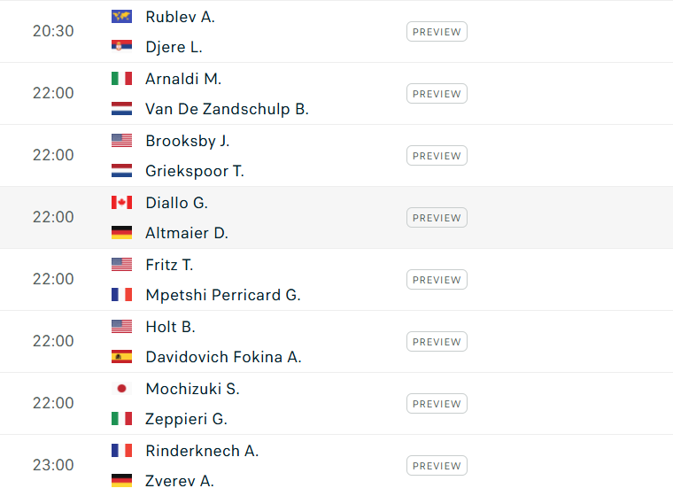The height and width of the screenshot is (496, 673).
Task: Click the Spanish flag beside Davidovich Fokina A.
Action: (x=121, y=356)
